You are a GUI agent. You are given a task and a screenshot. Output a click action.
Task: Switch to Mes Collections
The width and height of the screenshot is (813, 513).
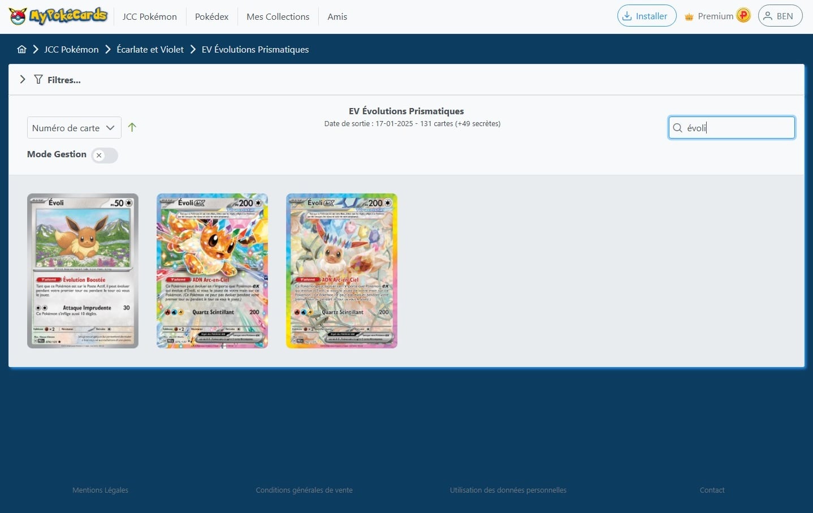tap(278, 16)
